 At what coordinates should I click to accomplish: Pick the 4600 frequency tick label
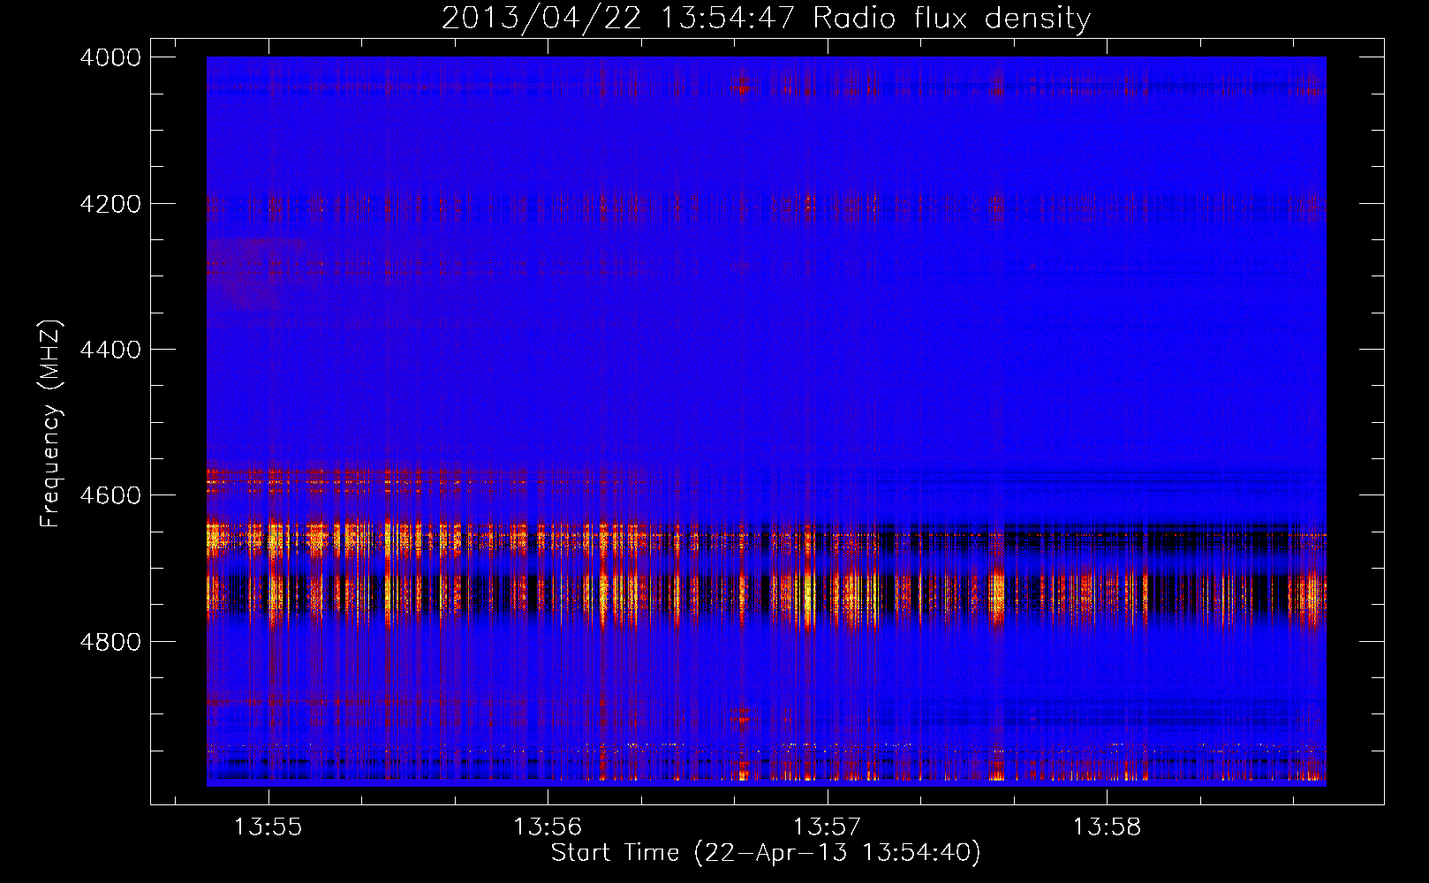(110, 495)
